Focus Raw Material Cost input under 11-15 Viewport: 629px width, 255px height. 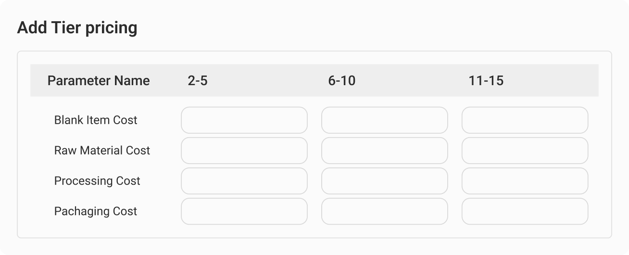525,151
